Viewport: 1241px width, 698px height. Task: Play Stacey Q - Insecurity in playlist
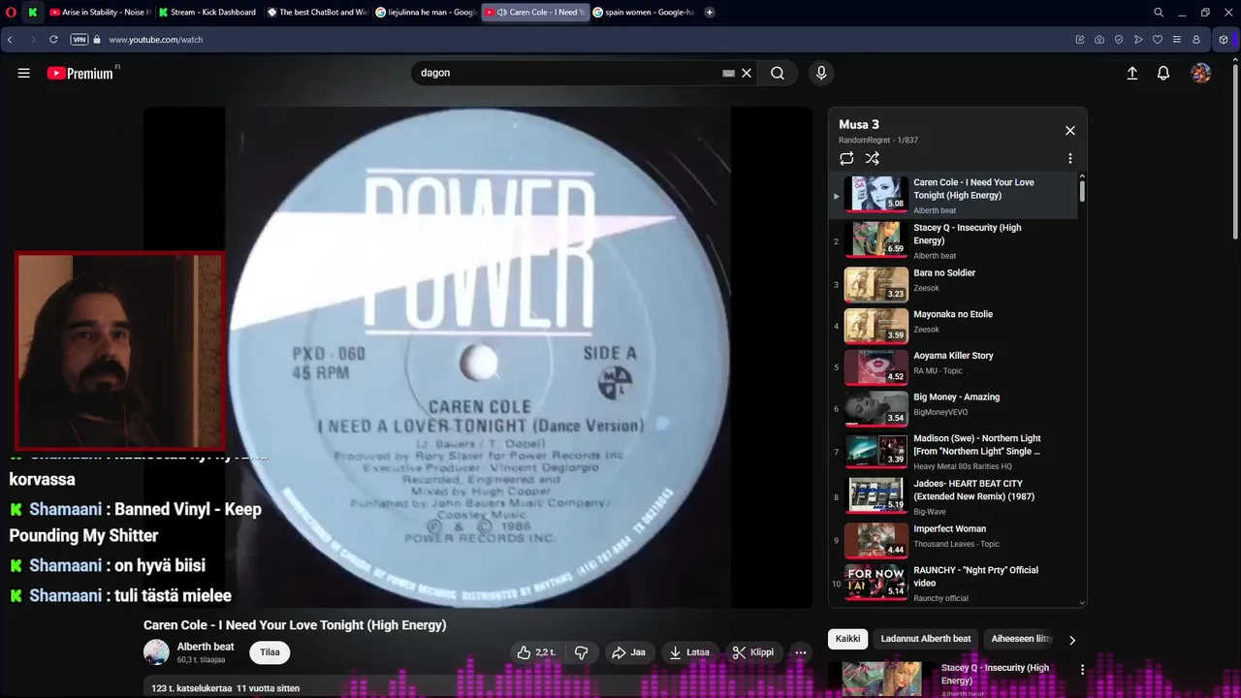click(x=955, y=240)
